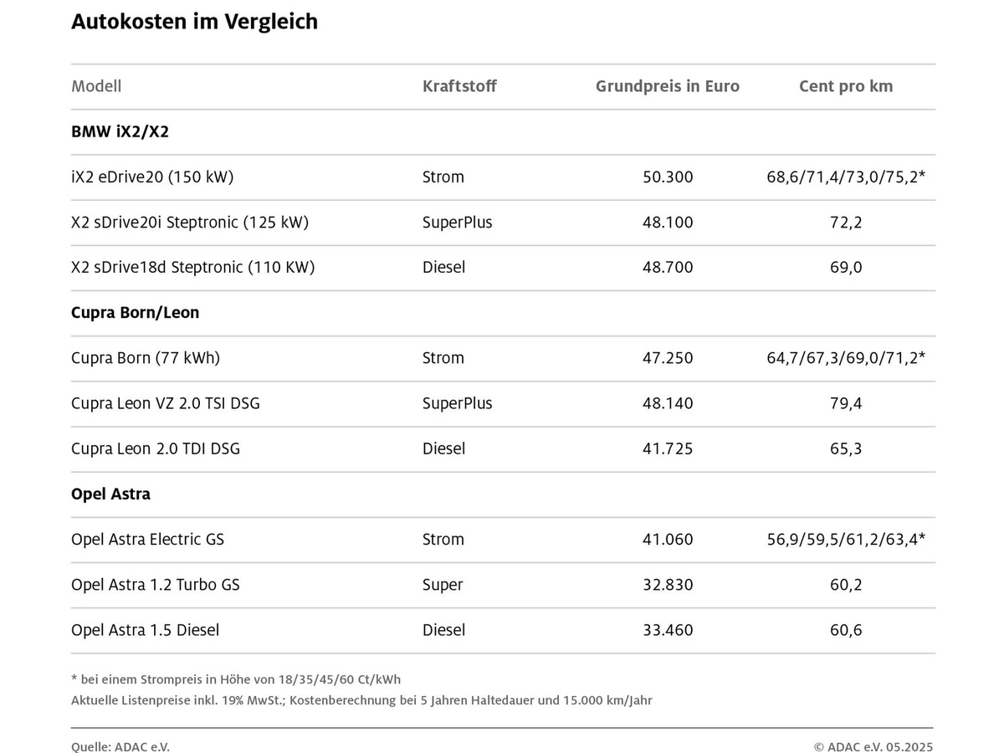Click the "Grundpreis in Euro" header
The width and height of the screenshot is (1004, 753).
click(x=667, y=86)
